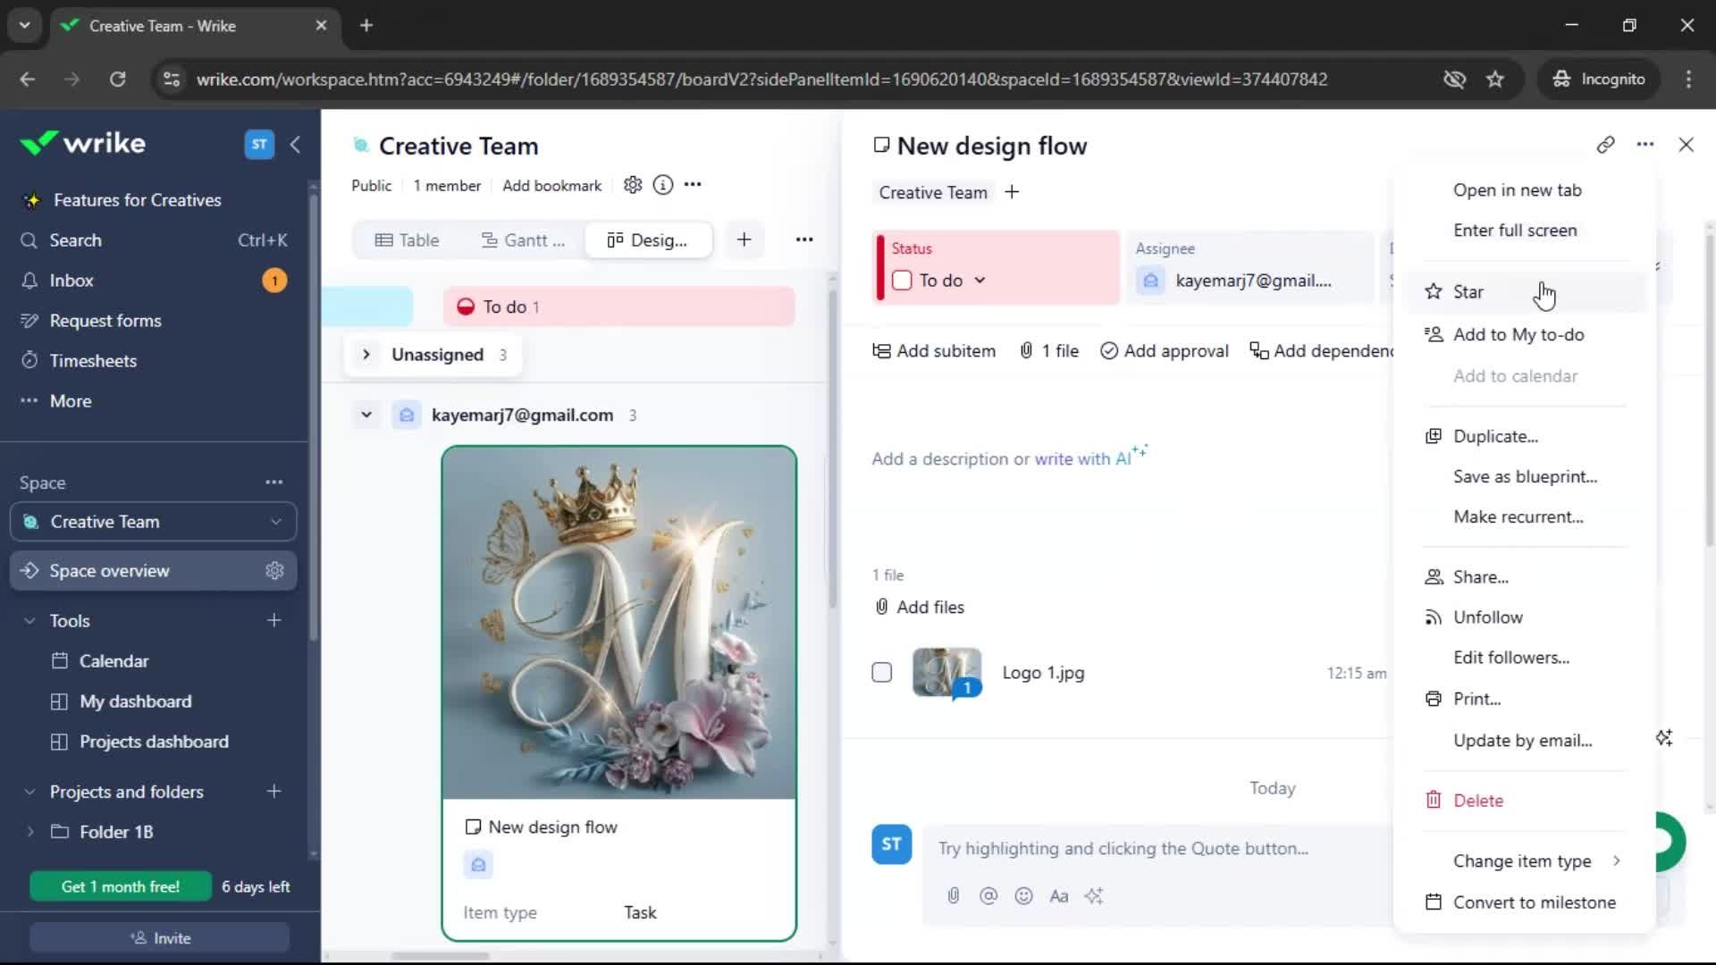The height and width of the screenshot is (965, 1716).
Task: Mark task complete via To do checkbox
Action: (x=902, y=281)
